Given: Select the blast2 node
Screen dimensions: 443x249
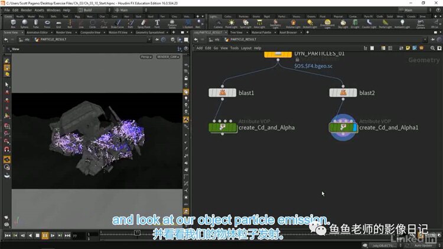Looking at the screenshot, I should pyautogui.click(x=343, y=93).
